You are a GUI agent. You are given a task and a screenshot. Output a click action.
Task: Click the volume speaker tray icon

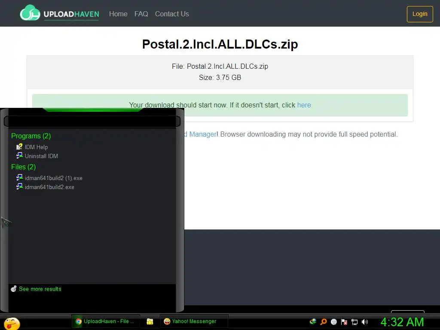[x=365, y=322]
